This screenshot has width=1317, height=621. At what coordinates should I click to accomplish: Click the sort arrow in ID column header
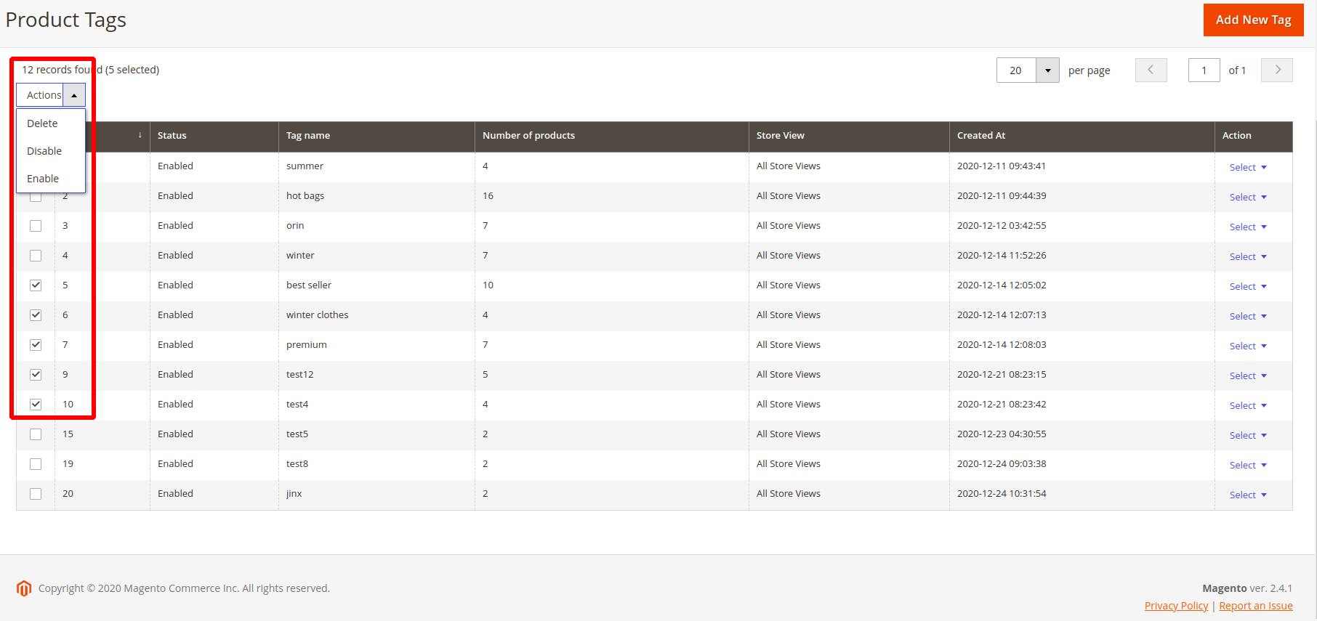point(140,136)
